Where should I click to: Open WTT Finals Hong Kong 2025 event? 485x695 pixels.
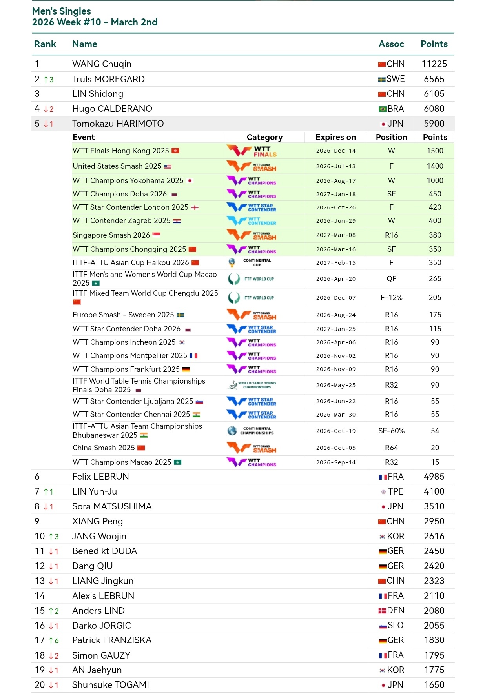121,151
